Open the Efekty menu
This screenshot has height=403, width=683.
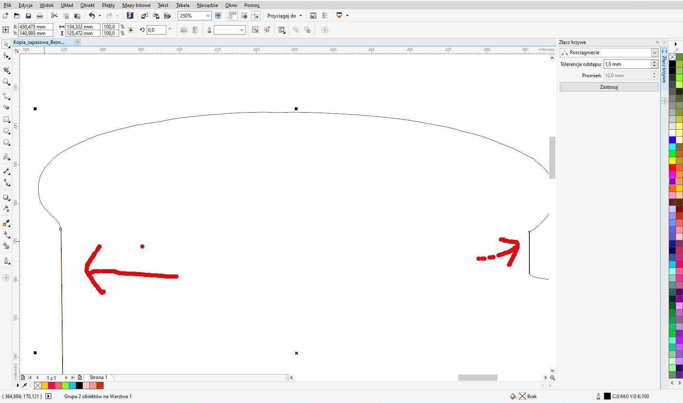pos(108,5)
